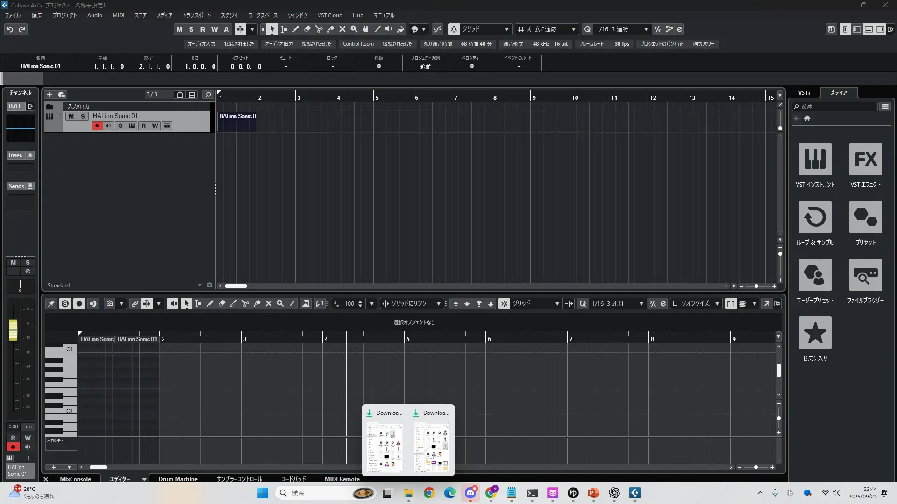Select the Scissors split tool in main toolbar

(319, 29)
